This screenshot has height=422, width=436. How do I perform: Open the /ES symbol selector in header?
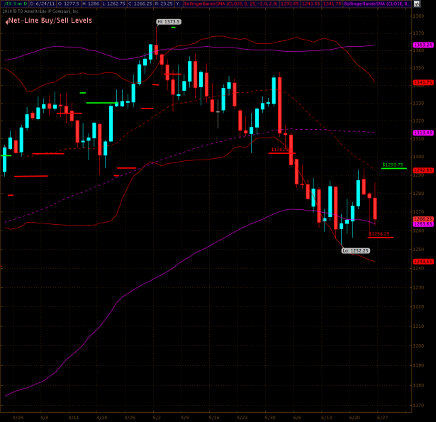(9, 4)
